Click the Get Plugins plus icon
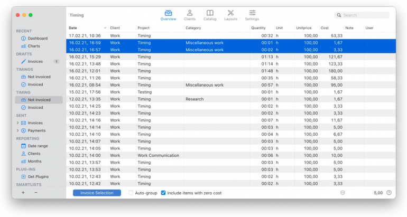The height and width of the screenshot is (217, 407). pyautogui.click(x=23, y=177)
